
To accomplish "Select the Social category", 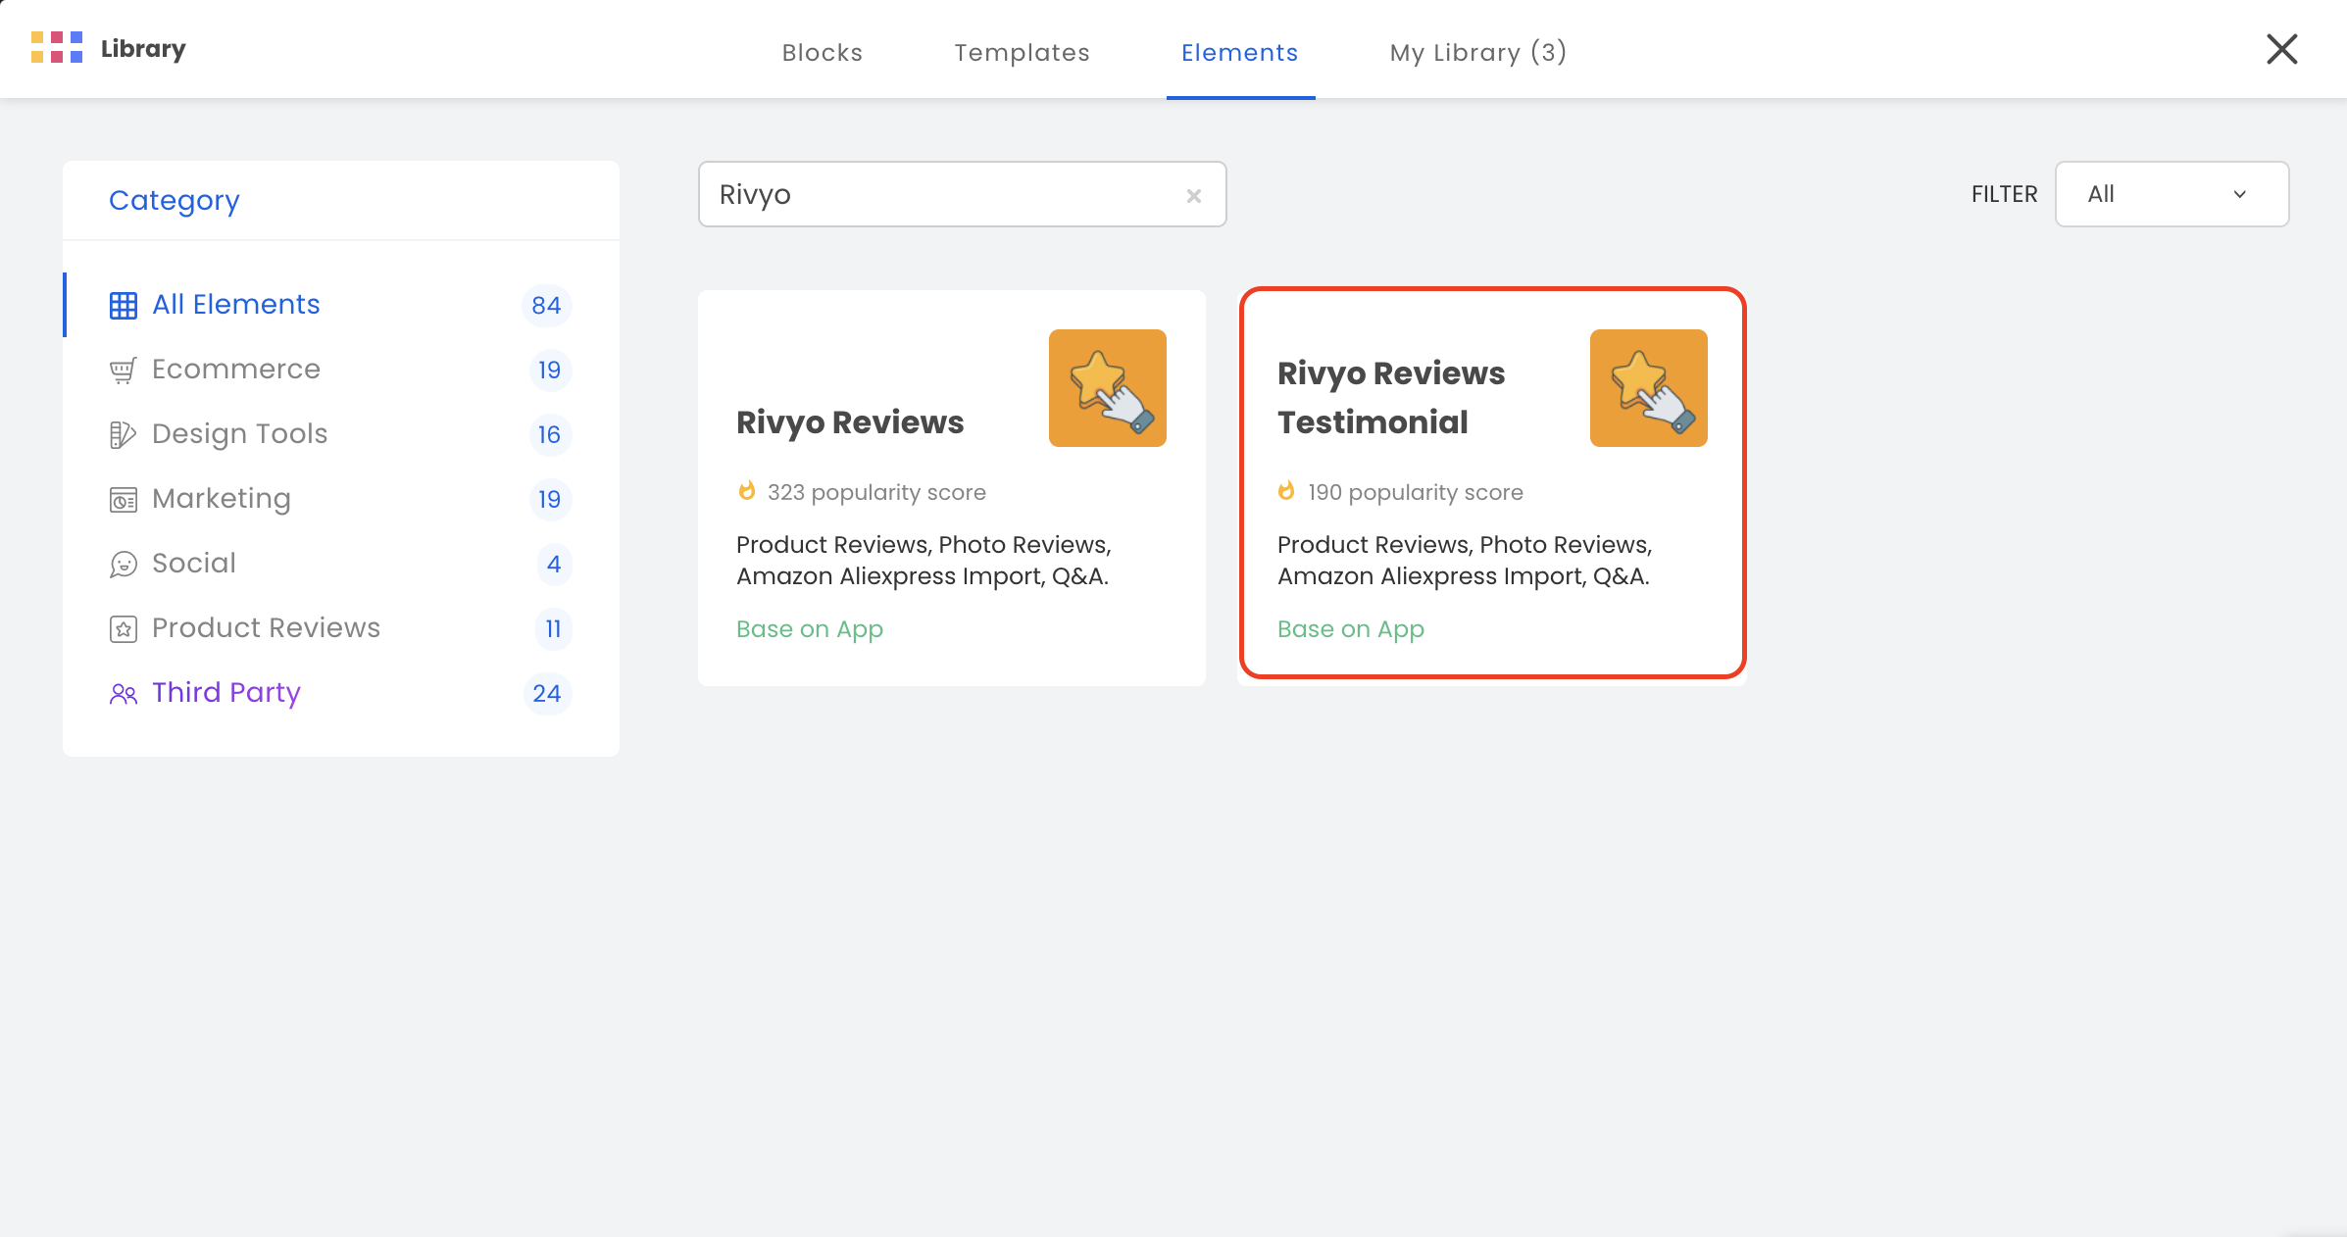I will [x=341, y=564].
